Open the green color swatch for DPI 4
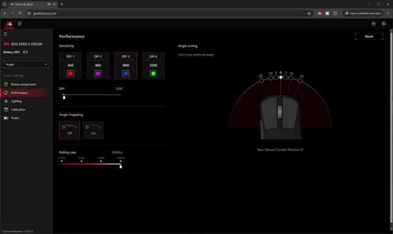 [x=154, y=74]
